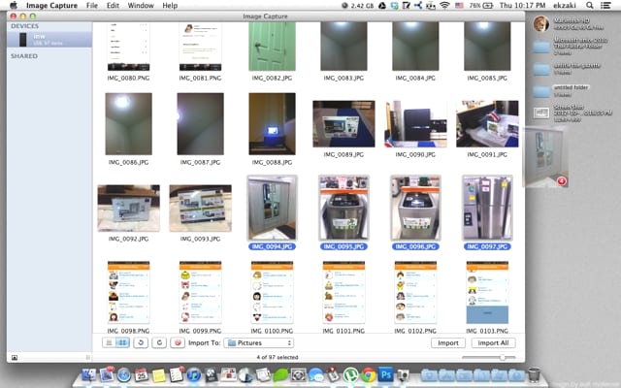Click the DEVICES sidebar heading
The image size is (621, 388).
pyautogui.click(x=24, y=26)
